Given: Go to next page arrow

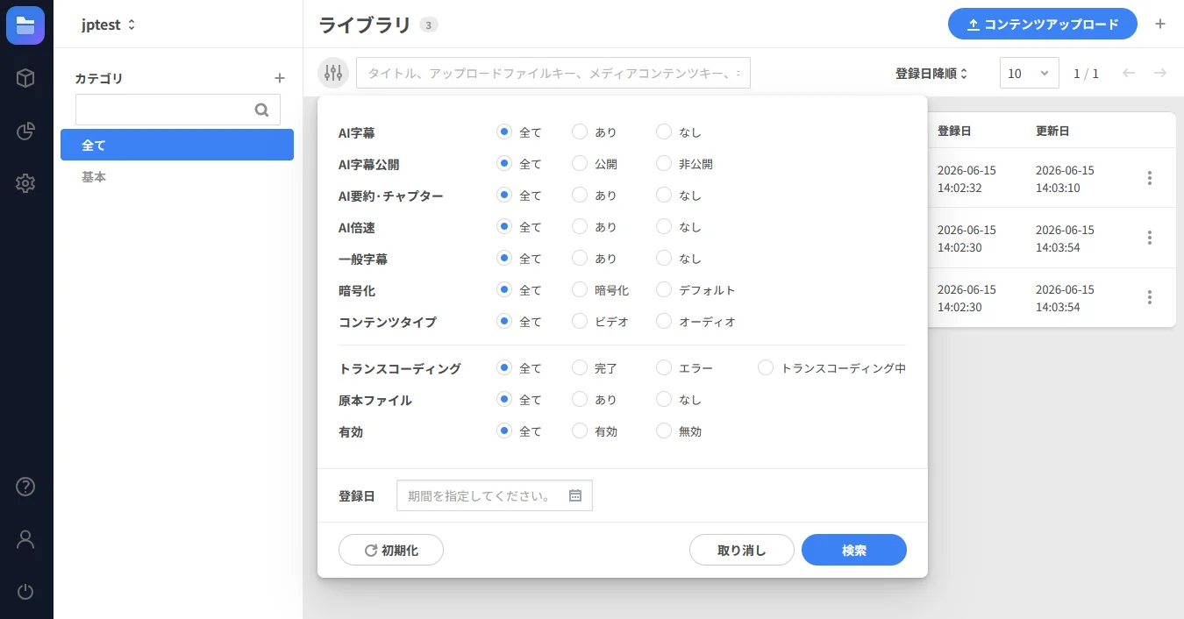Looking at the screenshot, I should [1160, 73].
